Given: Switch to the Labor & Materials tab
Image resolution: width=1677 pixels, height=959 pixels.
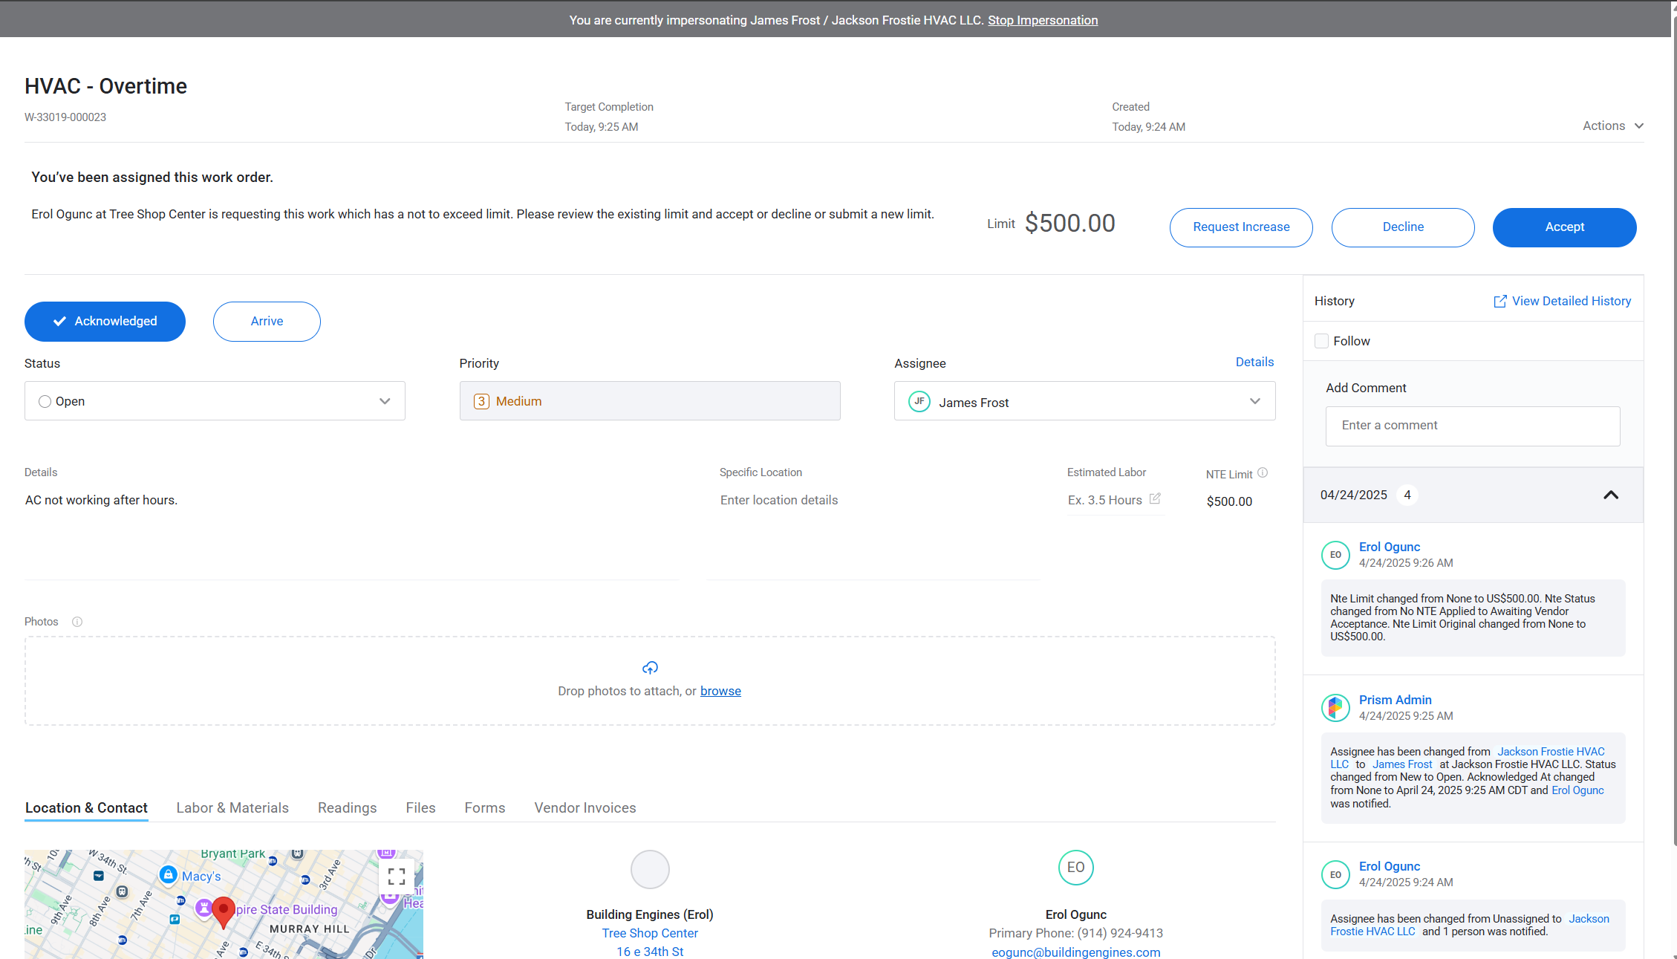Looking at the screenshot, I should click(x=232, y=807).
